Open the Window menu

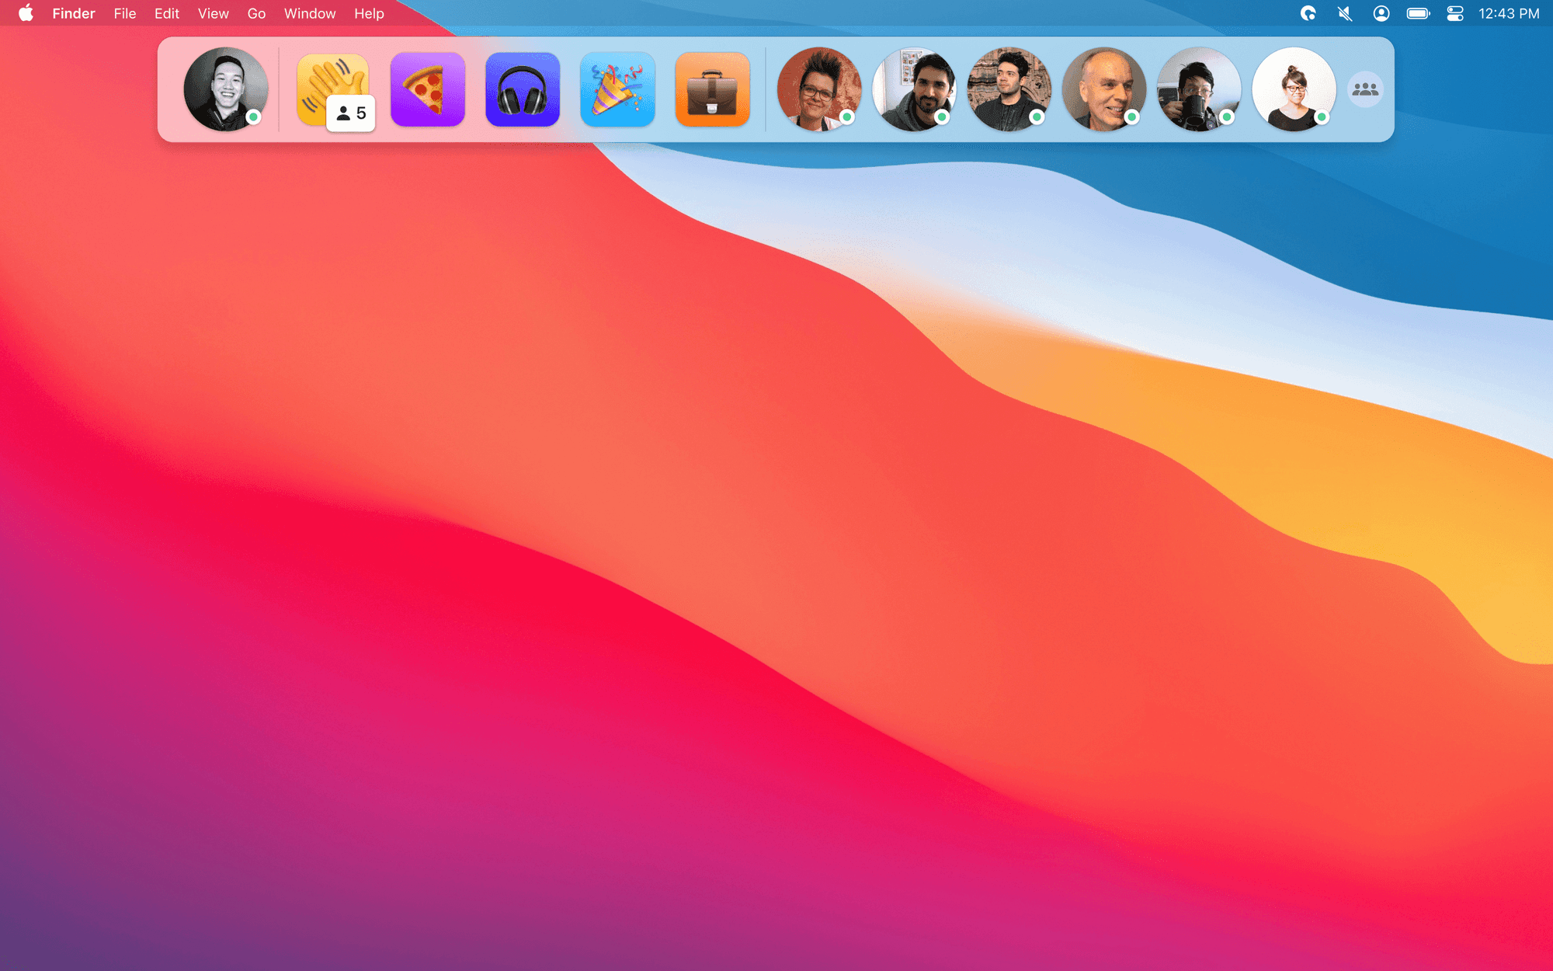tap(310, 13)
